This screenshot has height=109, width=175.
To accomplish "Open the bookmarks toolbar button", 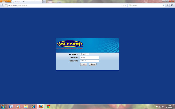I will pos(172,5).
